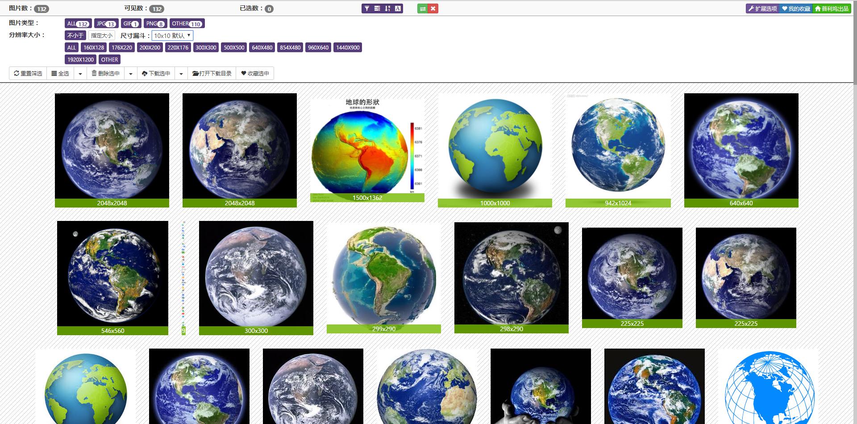
Task: Click 全选 to select all images
Action: [60, 74]
